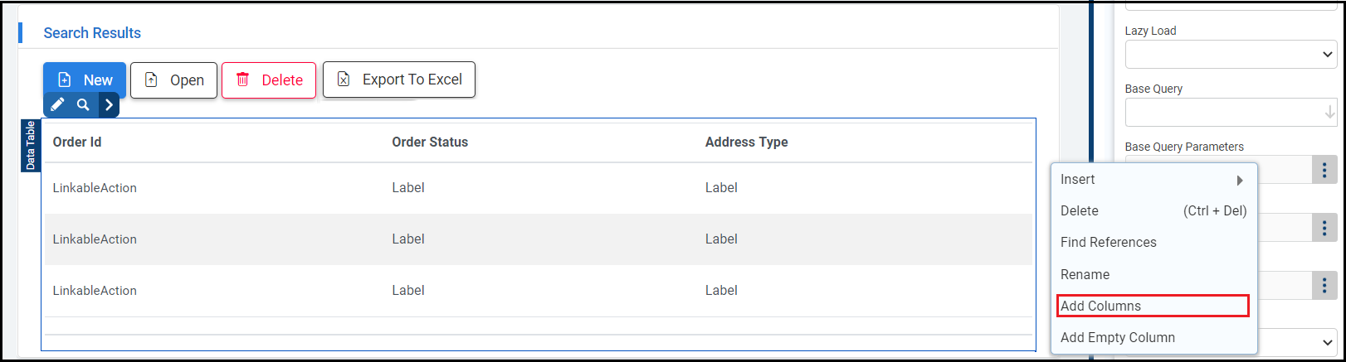The width and height of the screenshot is (1346, 362).
Task: Open dropdown beside Add Empty Column
Action: tap(1326, 341)
